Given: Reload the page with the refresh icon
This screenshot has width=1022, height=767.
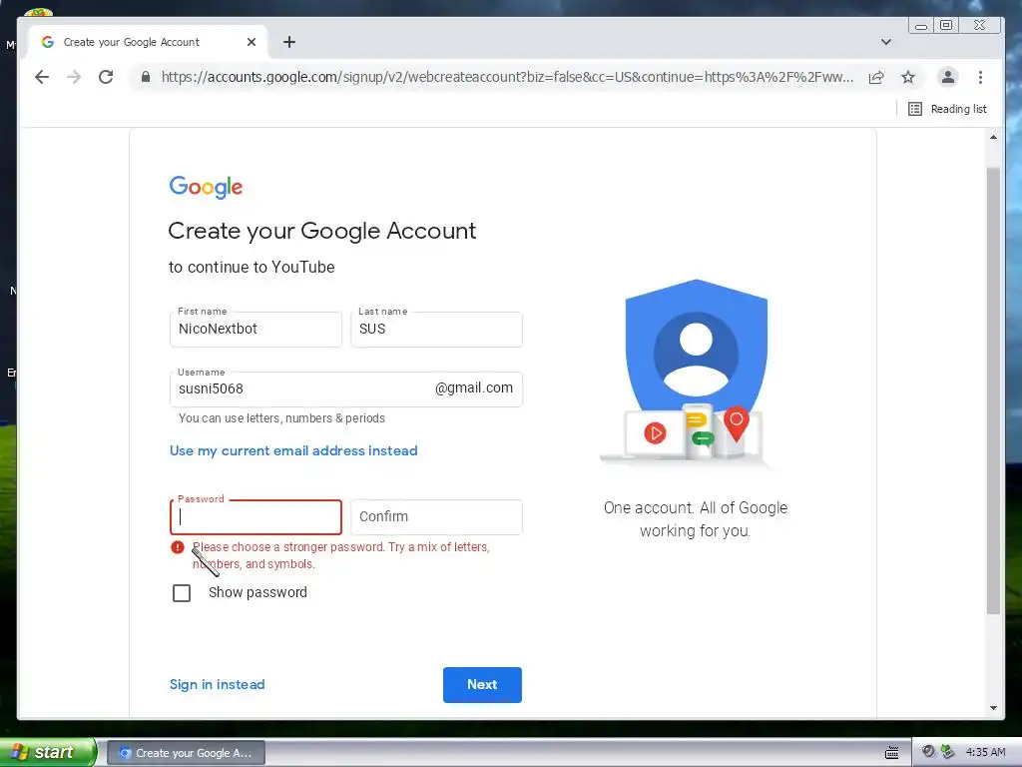Looking at the screenshot, I should (x=106, y=77).
